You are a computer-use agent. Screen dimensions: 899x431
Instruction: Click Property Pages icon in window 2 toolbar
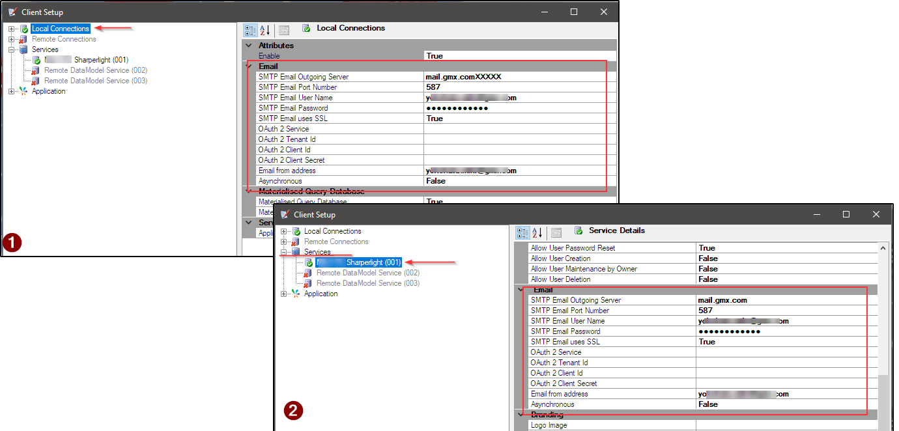pos(556,232)
